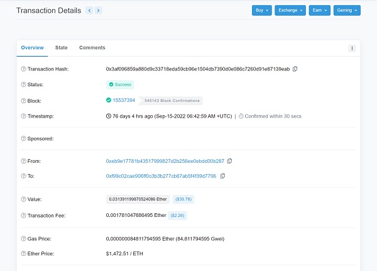Copy the From address
Screen dimensions: 377x271
229,161
